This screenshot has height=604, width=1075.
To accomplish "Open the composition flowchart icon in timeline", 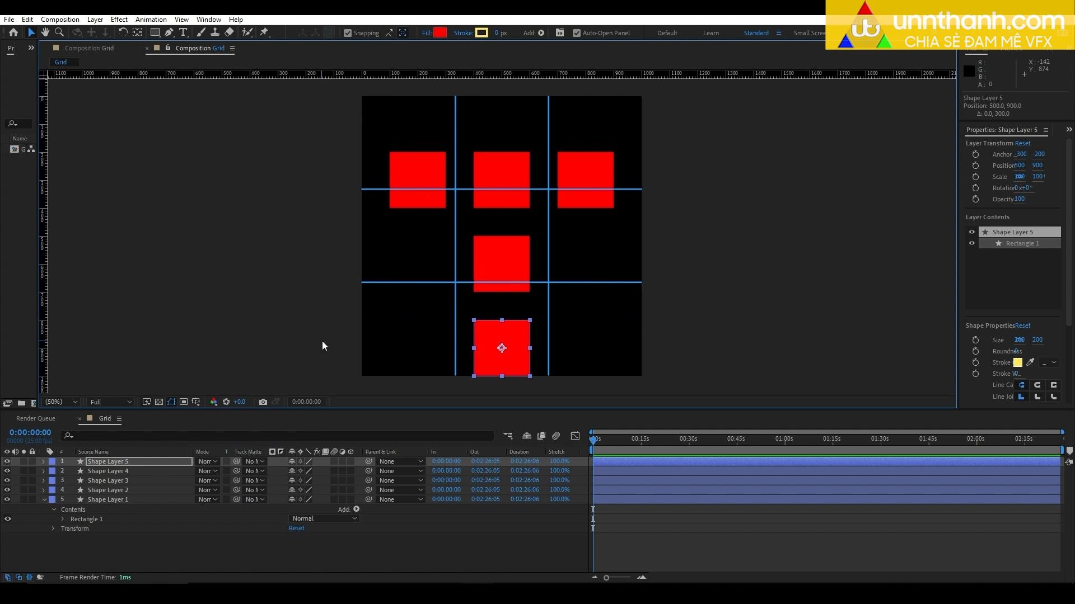I will click(x=508, y=436).
